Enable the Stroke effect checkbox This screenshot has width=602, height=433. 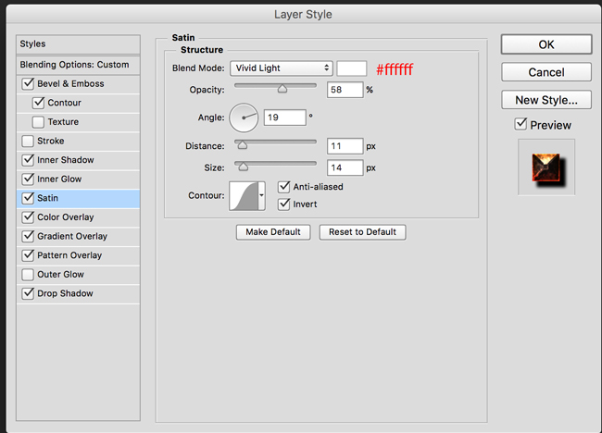[28, 142]
